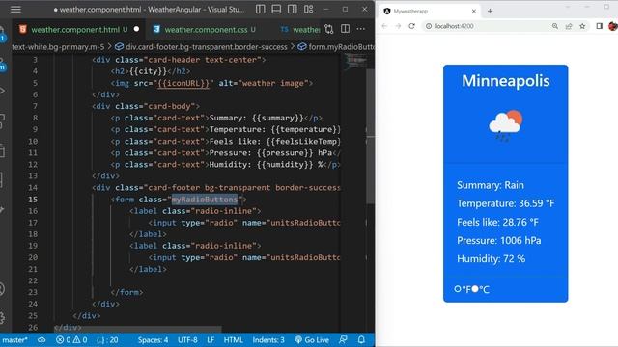618x347 pixels.
Task: Click Feels like: 28.76 °F text
Action: (497, 222)
